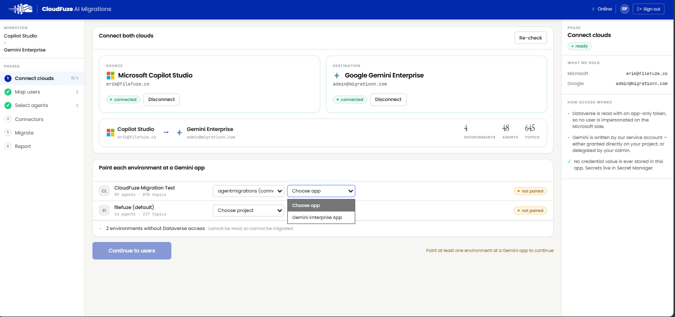Screen dimensions: 675x317
Task: Click Continue to users
Action: (132, 250)
